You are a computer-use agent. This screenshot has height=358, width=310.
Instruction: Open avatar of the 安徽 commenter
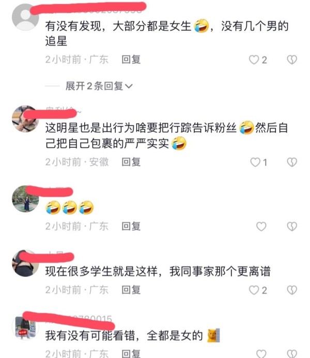(x=25, y=119)
